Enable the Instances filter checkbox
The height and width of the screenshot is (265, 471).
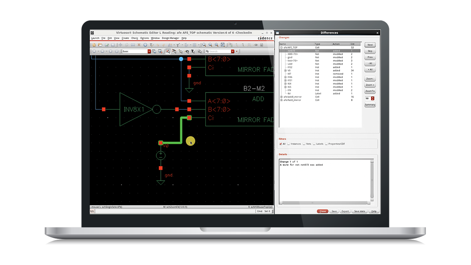point(288,144)
